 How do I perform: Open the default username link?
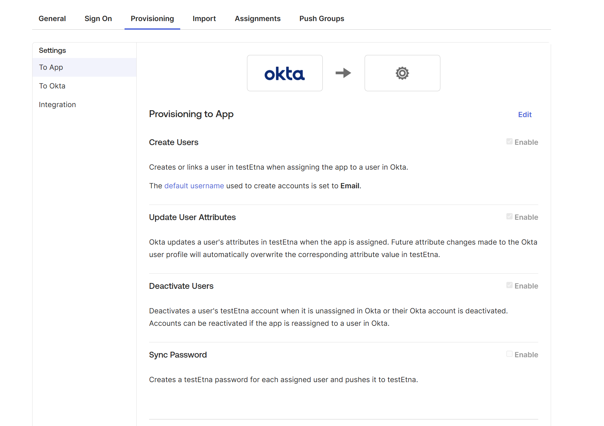click(x=194, y=186)
